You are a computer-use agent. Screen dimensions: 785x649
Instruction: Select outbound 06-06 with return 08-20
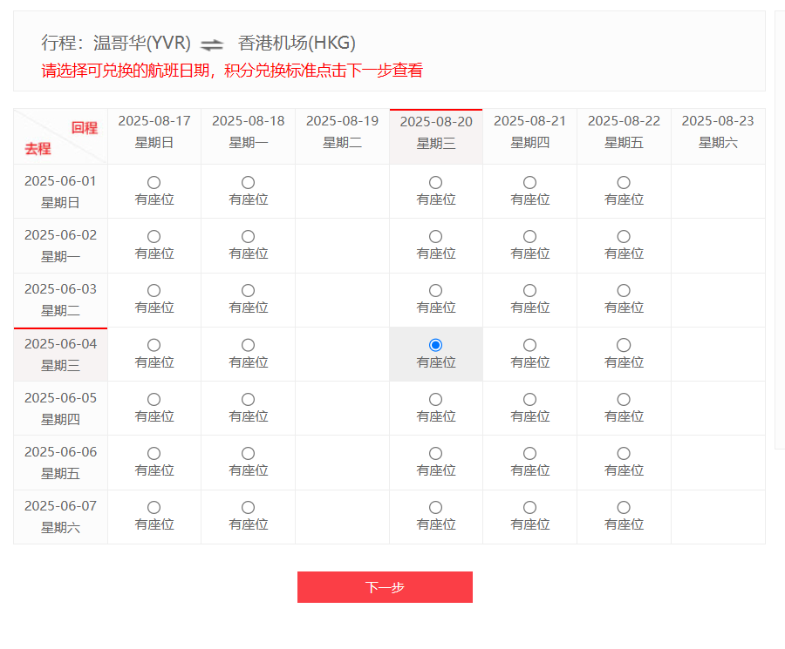435,454
